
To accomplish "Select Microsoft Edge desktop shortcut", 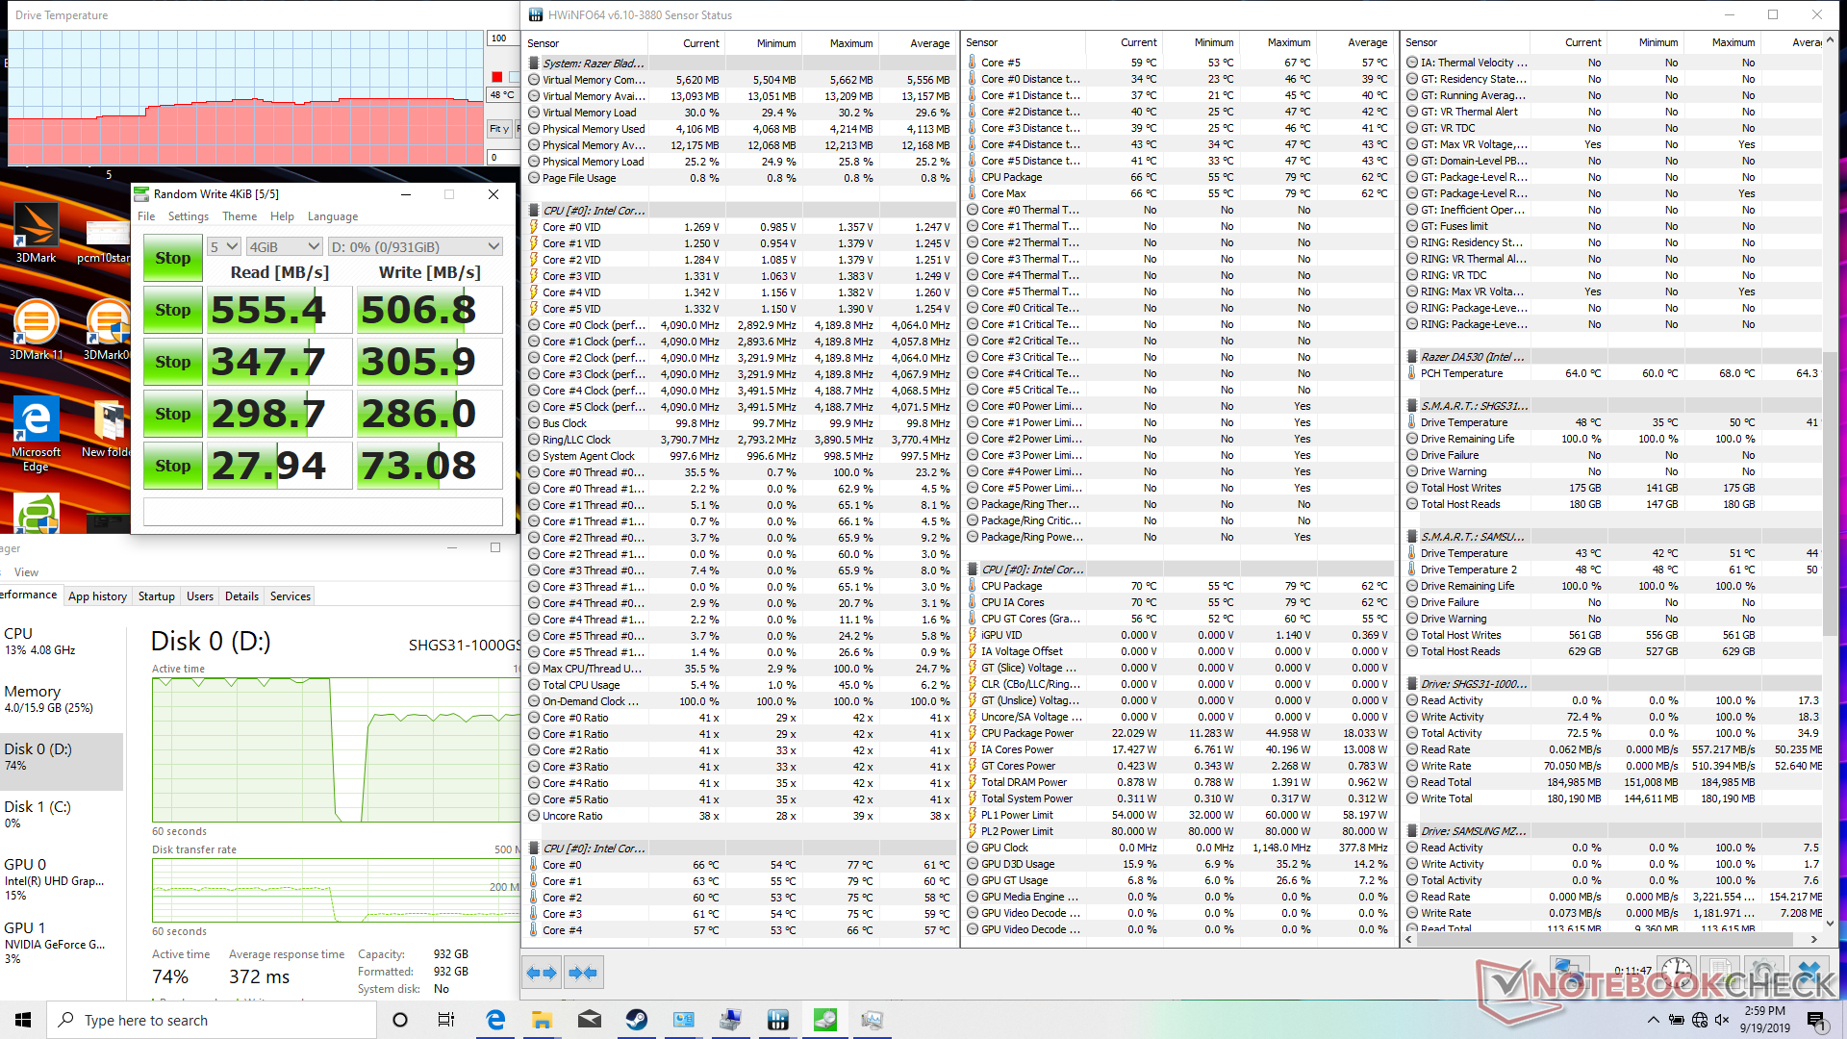I will point(36,434).
